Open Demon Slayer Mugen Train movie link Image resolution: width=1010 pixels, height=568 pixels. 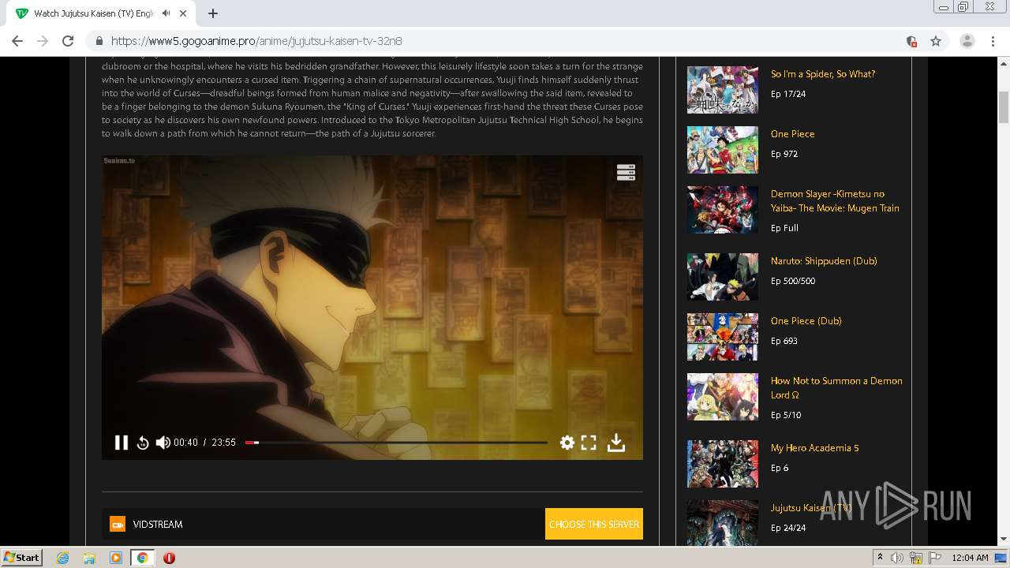pos(835,201)
